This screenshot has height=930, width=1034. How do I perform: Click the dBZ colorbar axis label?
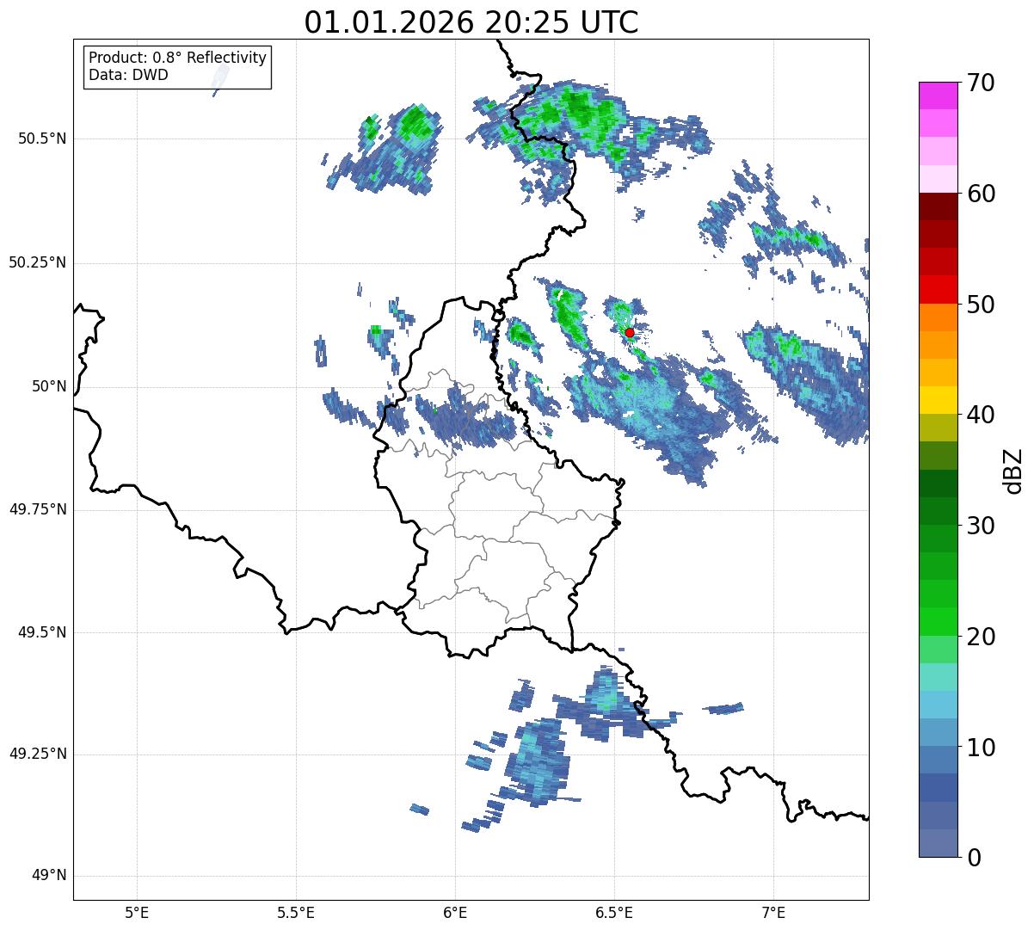pyautogui.click(x=1013, y=470)
